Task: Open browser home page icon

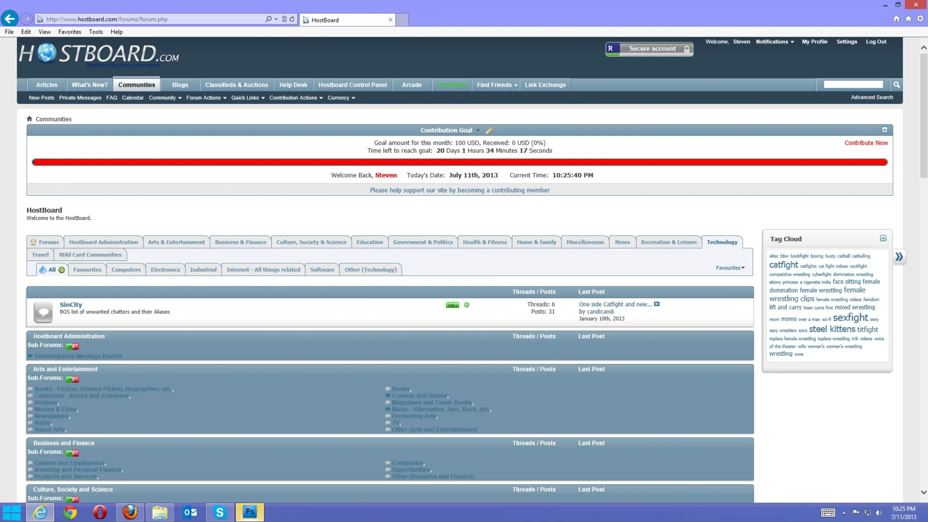Action: 896,19
